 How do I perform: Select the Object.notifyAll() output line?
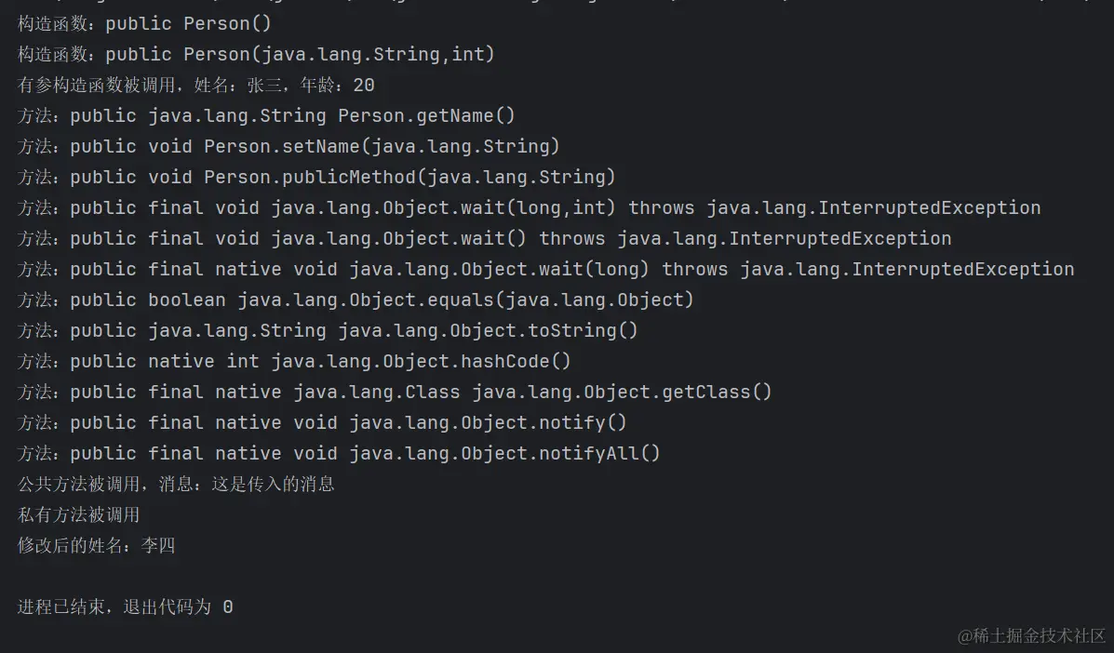tap(339, 454)
